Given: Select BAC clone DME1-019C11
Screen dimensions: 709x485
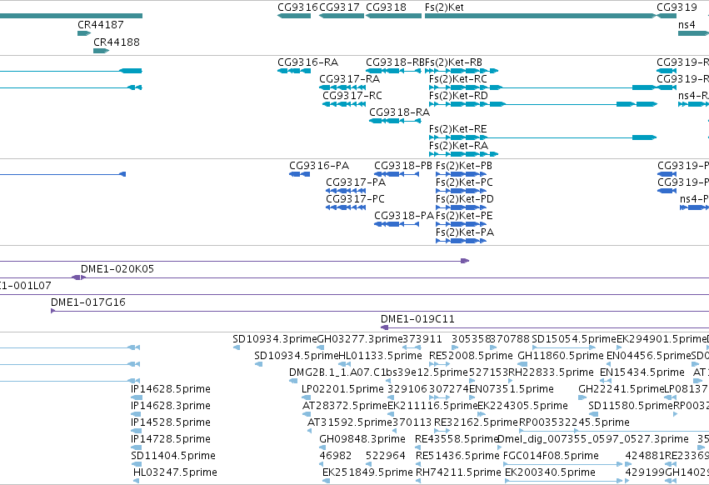Looking at the screenshot, I should pos(545,327).
